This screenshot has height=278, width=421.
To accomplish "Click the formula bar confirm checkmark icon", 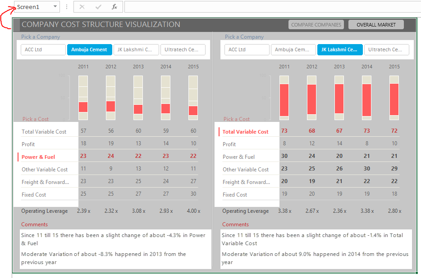I will [x=98, y=7].
